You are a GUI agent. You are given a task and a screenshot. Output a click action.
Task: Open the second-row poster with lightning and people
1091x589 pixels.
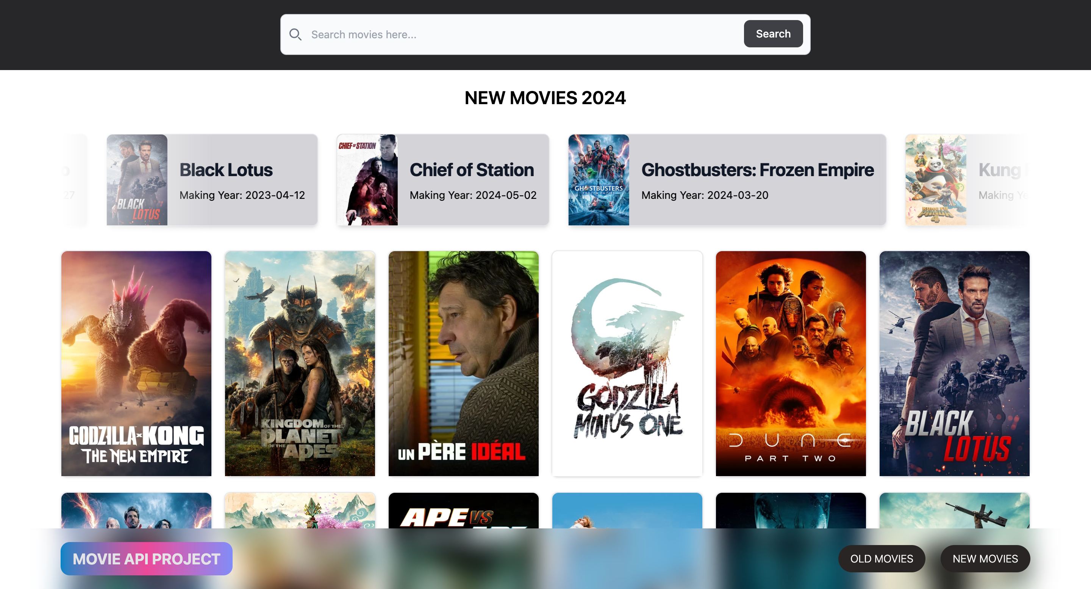[x=136, y=511]
